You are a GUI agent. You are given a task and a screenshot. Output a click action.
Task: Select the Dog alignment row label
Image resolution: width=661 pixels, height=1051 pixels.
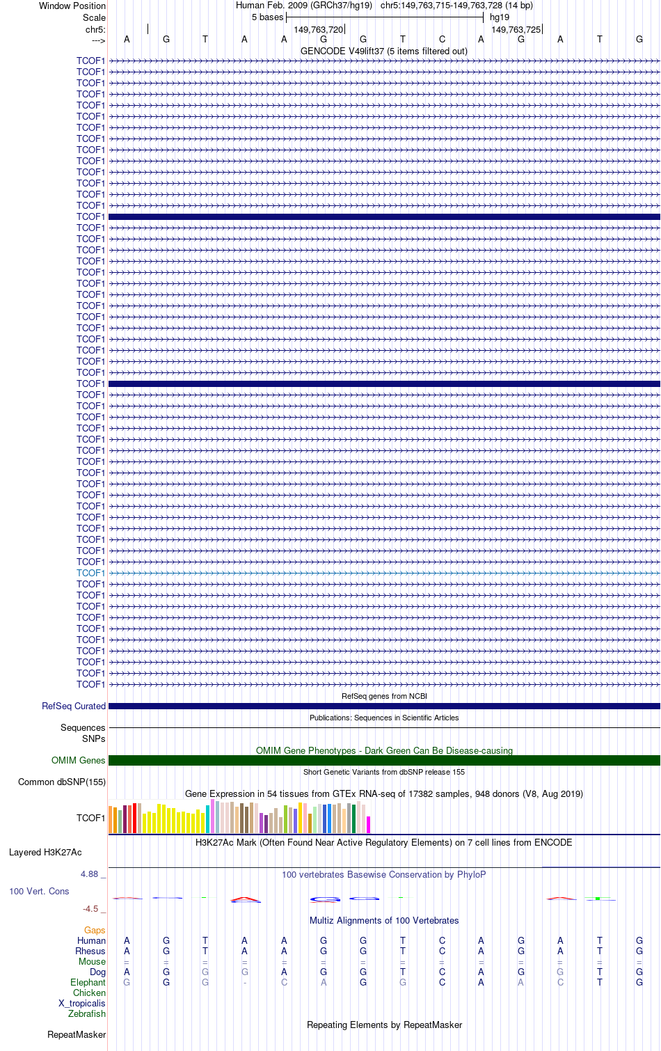tap(97, 972)
